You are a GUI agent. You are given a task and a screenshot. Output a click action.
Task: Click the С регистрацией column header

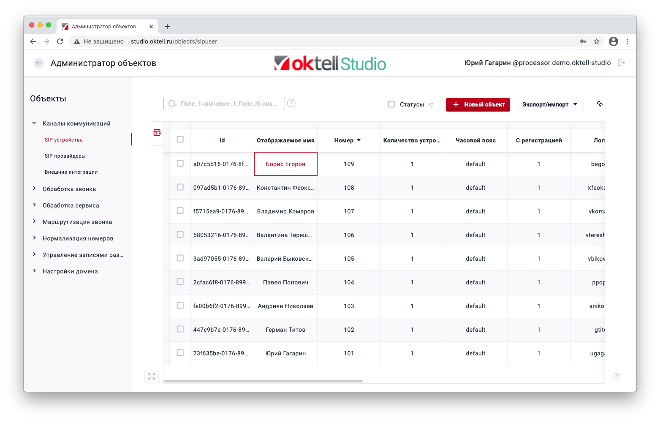(x=539, y=140)
